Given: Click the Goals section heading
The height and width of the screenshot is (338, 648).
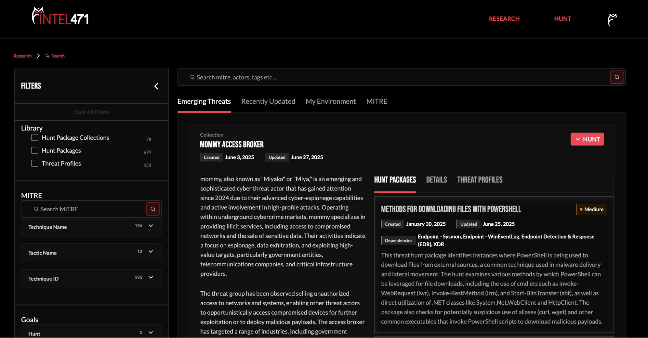Looking at the screenshot, I should tap(29, 320).
